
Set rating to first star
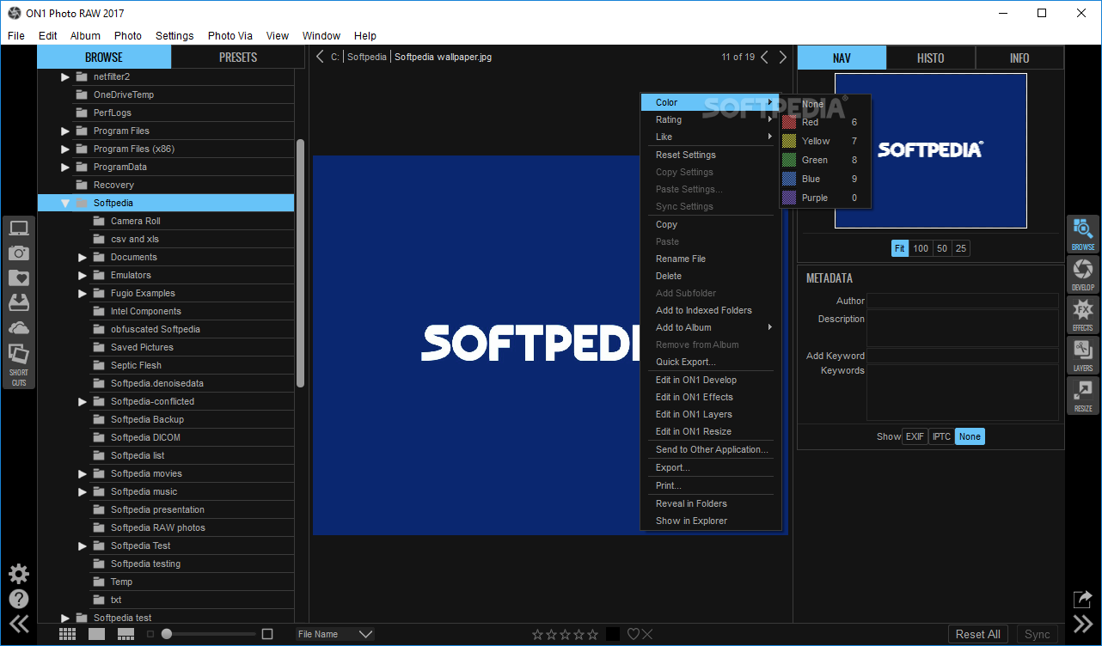pos(537,634)
